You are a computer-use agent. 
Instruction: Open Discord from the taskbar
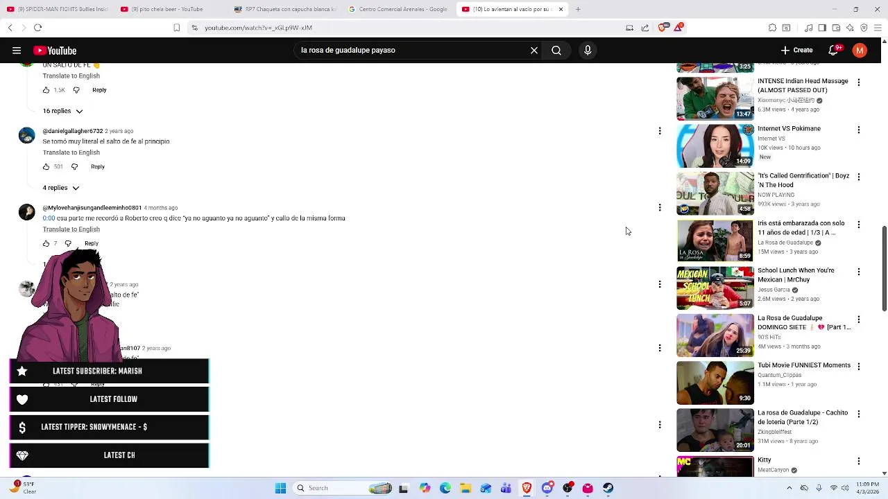[547, 489]
